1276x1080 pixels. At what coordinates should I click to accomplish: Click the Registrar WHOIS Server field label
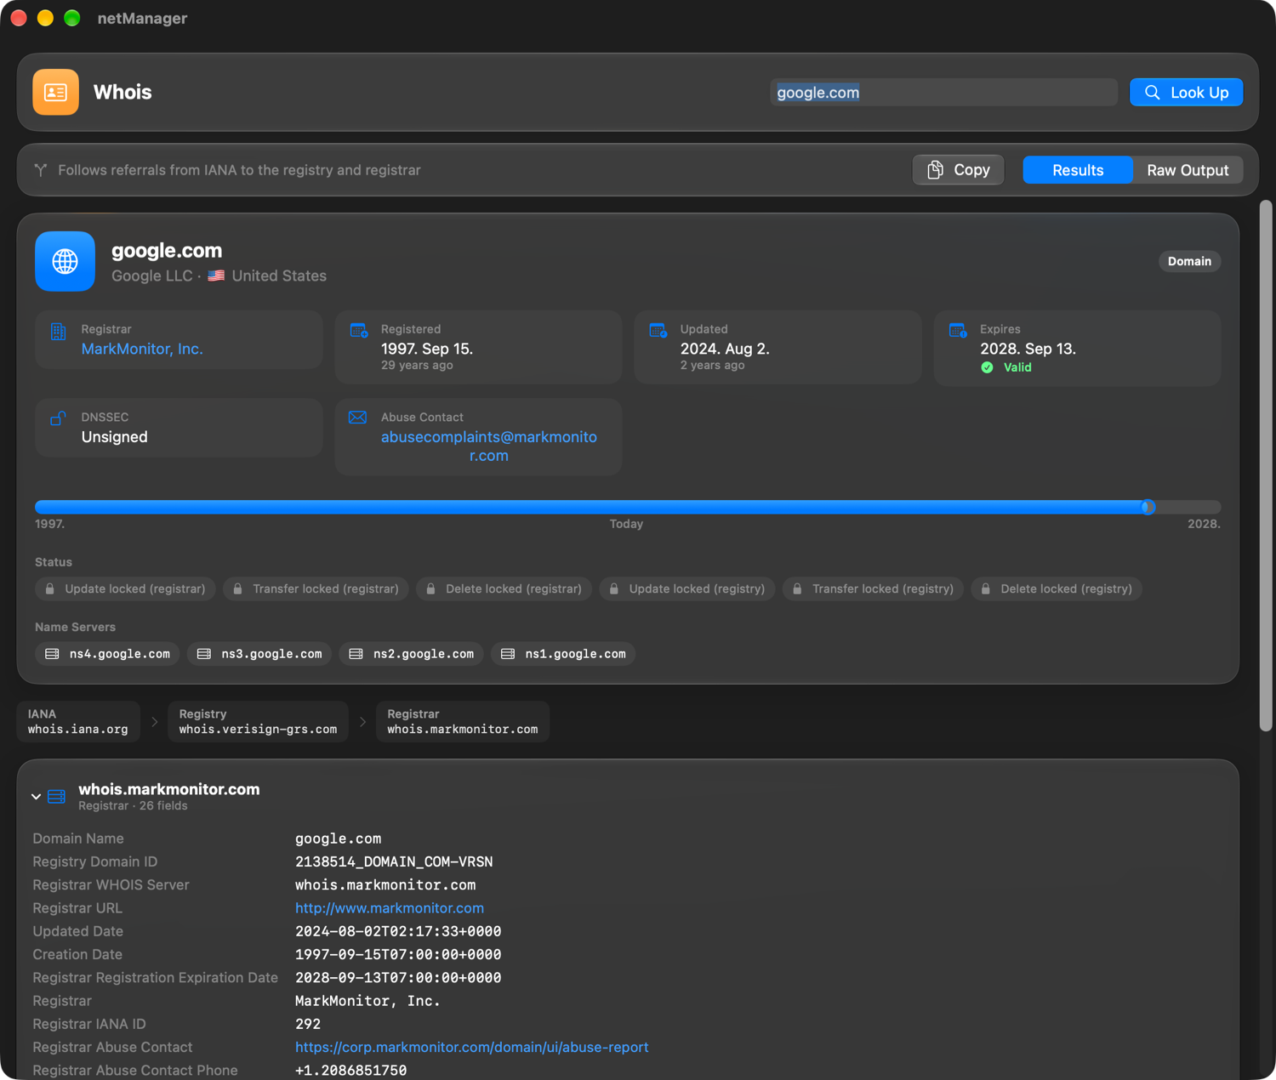[111, 885]
